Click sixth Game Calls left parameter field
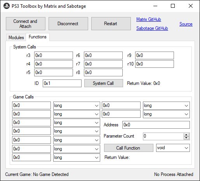200x181 pixels. pos(31,149)
